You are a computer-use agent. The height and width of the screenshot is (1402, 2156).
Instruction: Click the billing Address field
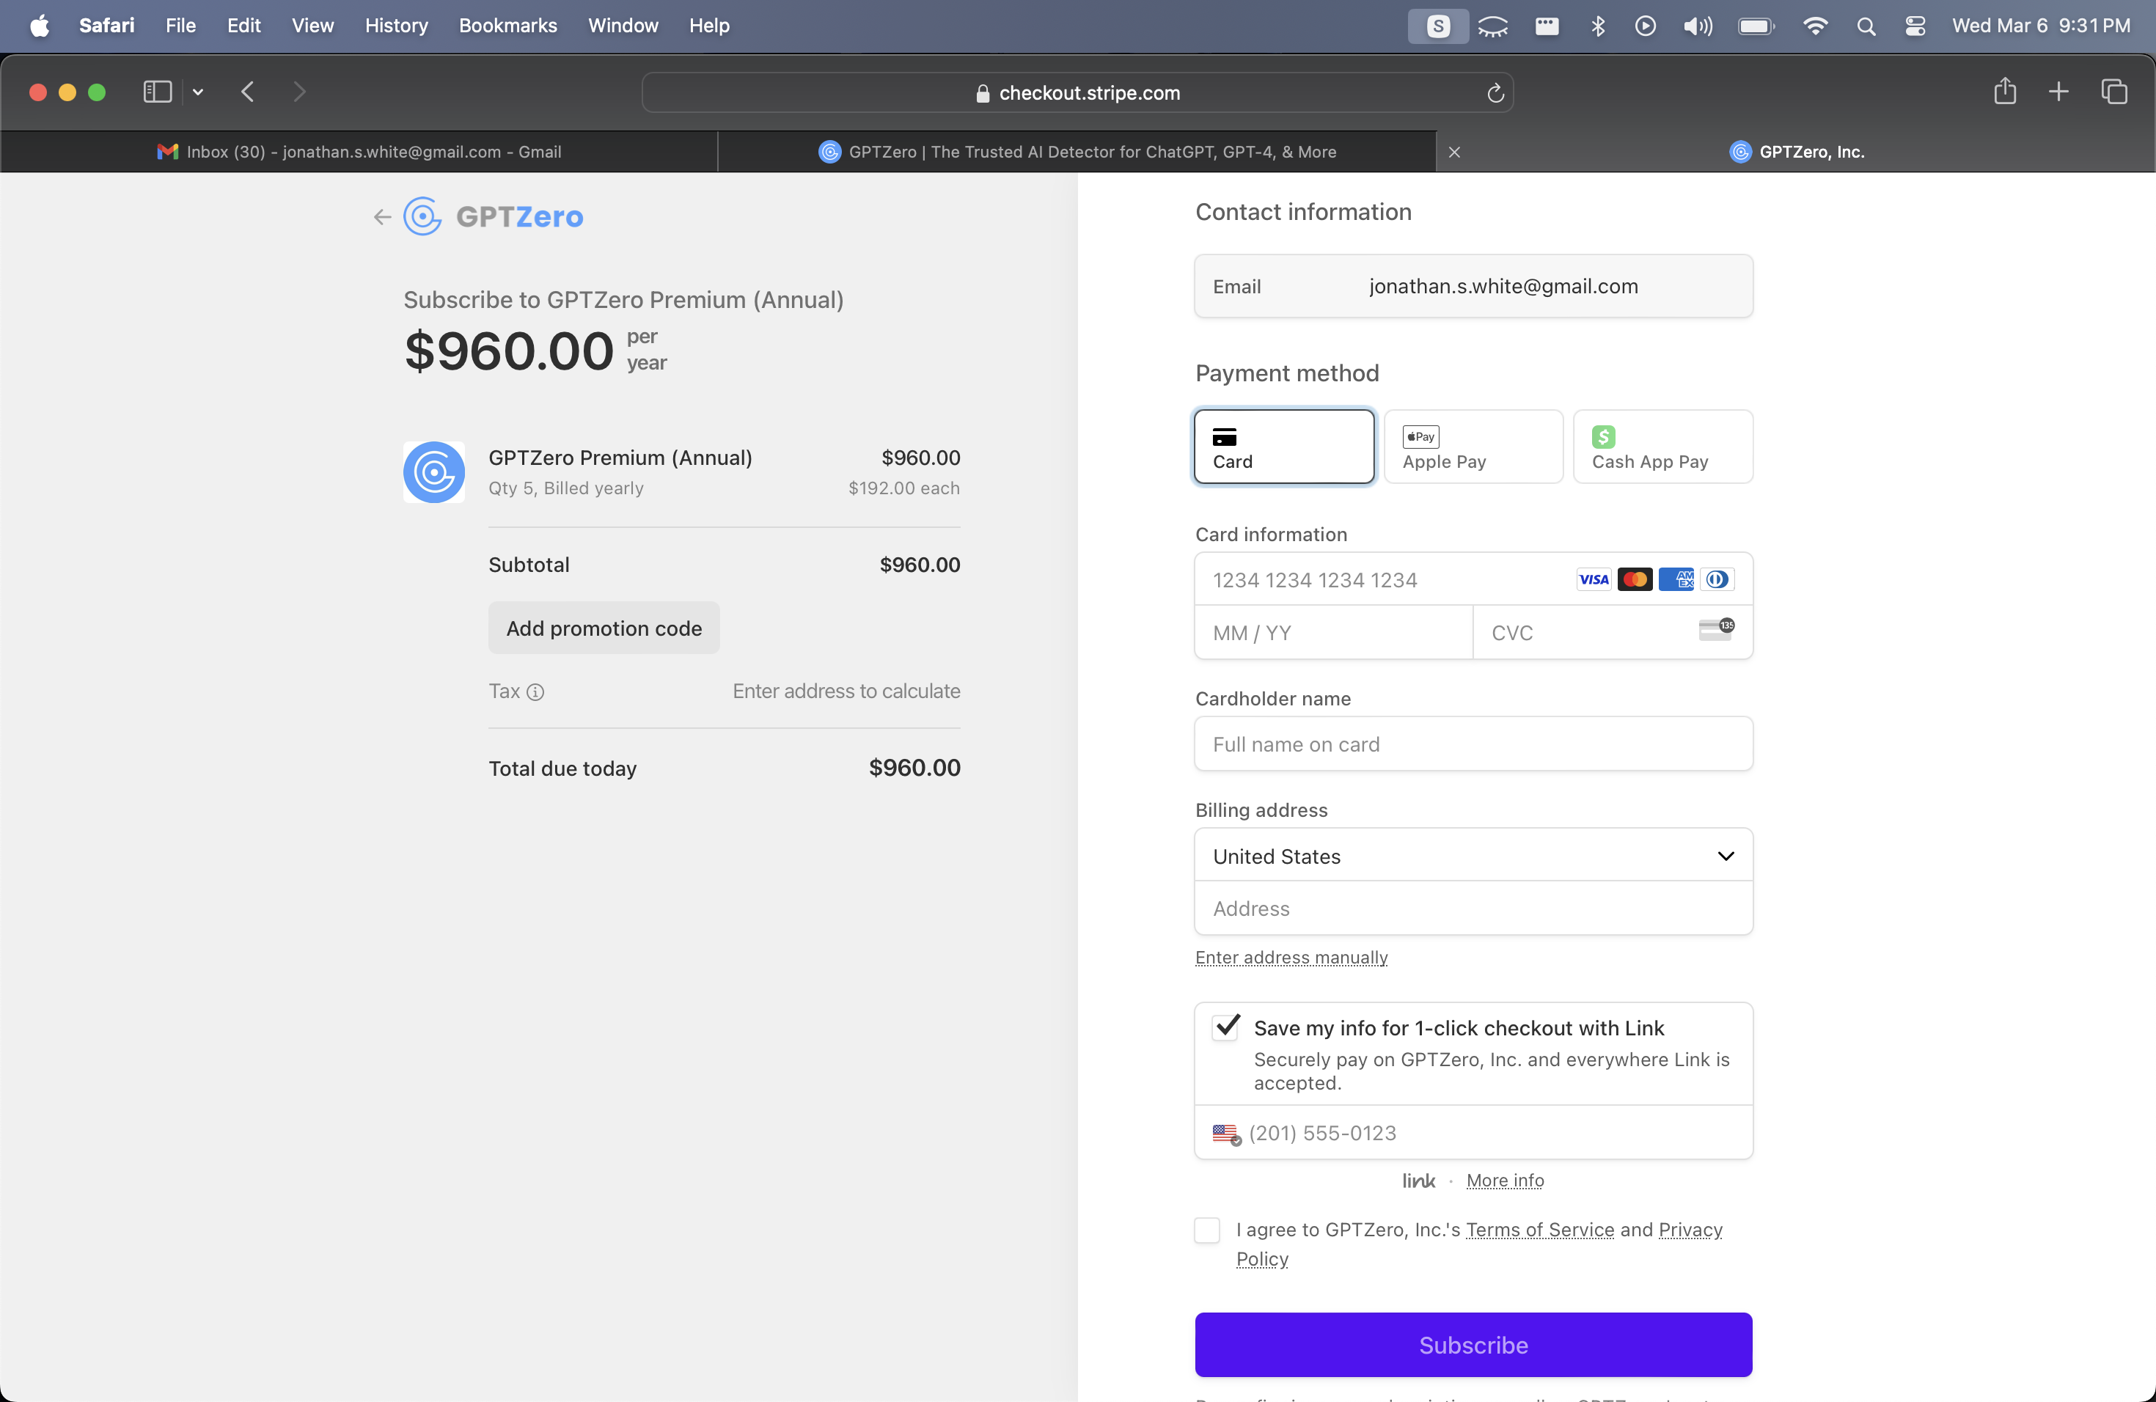point(1473,909)
